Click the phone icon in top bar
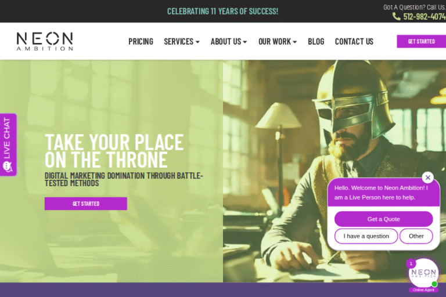The image size is (446, 297). point(396,16)
